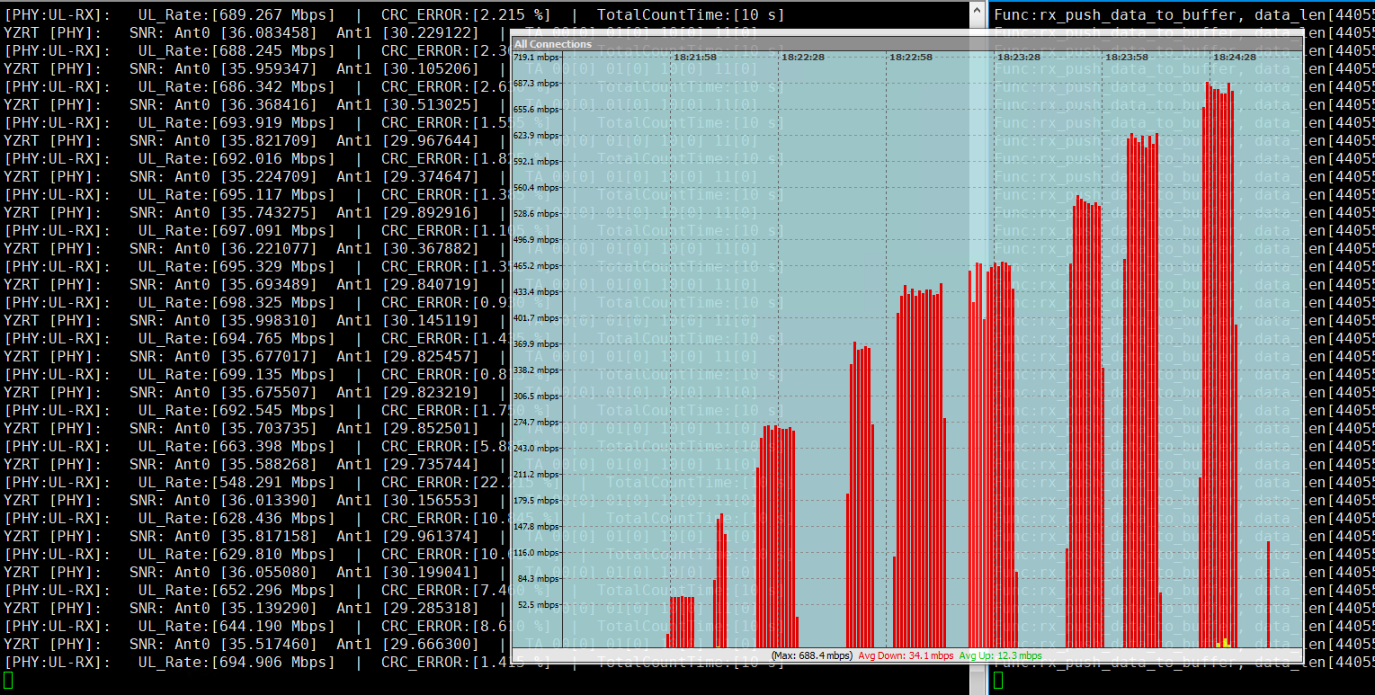
Task: Click the All Connections window title
Action: click(553, 44)
